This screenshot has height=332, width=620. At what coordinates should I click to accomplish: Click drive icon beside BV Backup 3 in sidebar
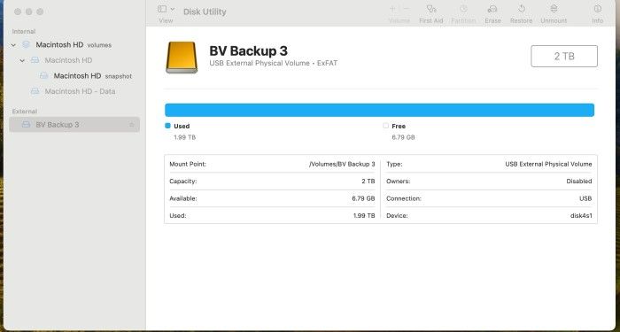26,125
